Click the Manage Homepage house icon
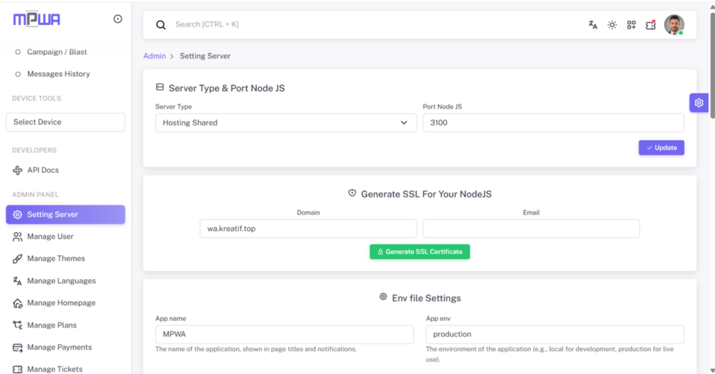Viewport: 715px width, 374px height. (17, 303)
